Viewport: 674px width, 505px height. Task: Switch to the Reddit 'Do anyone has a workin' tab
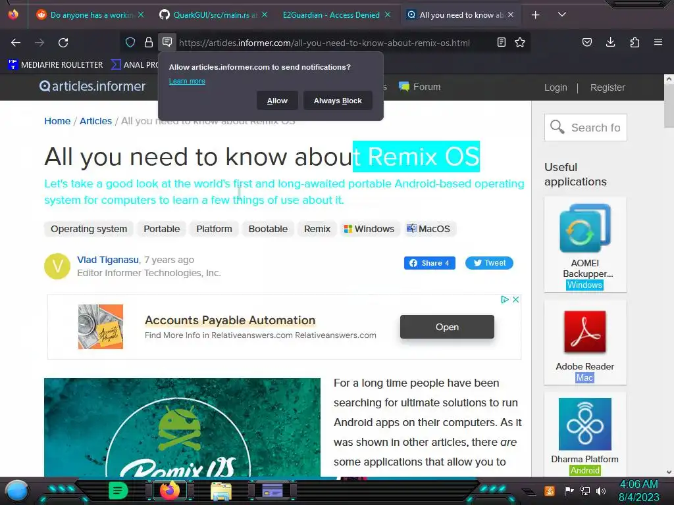91,15
